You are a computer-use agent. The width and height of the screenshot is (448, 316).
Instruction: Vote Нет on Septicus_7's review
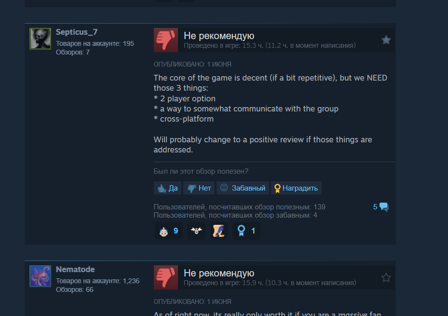(199, 188)
